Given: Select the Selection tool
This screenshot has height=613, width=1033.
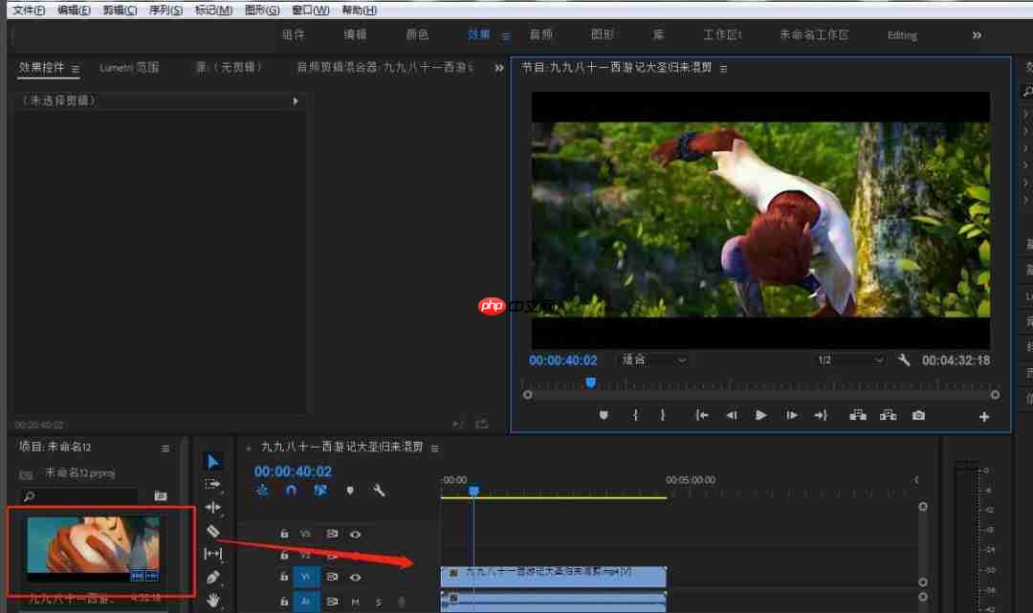Looking at the screenshot, I should (212, 460).
